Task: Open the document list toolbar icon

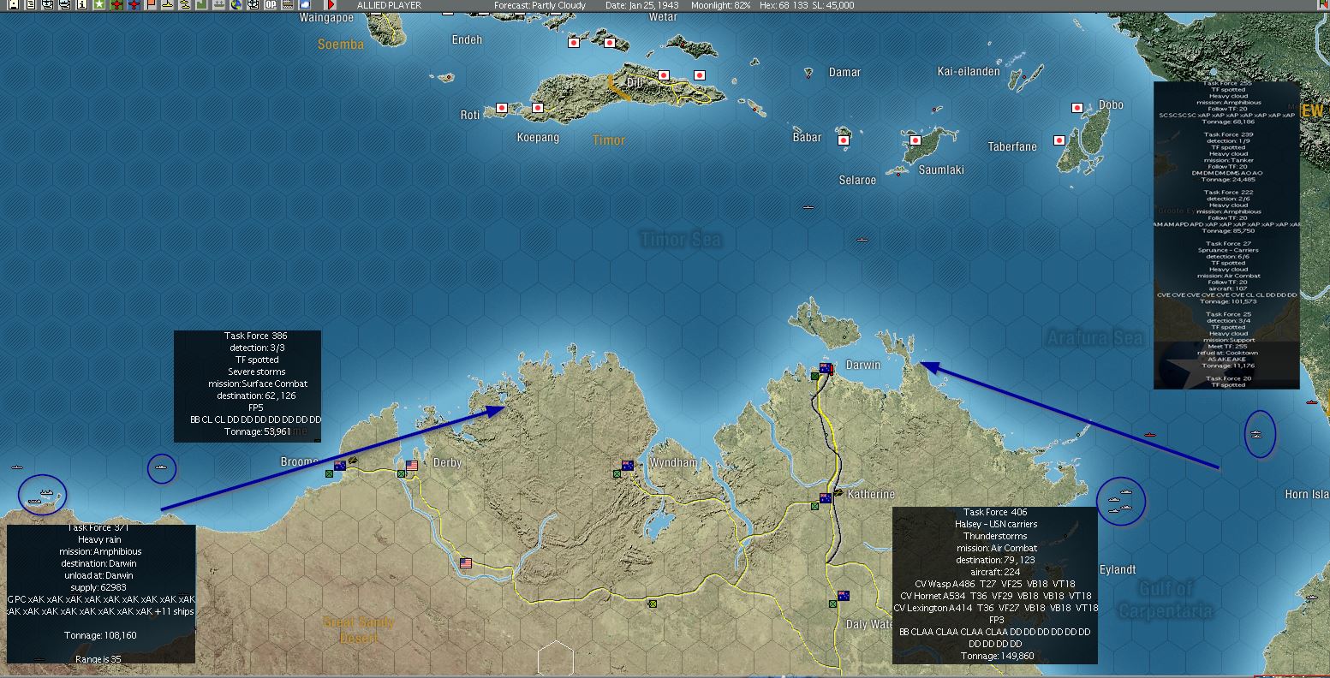Action: click(30, 5)
